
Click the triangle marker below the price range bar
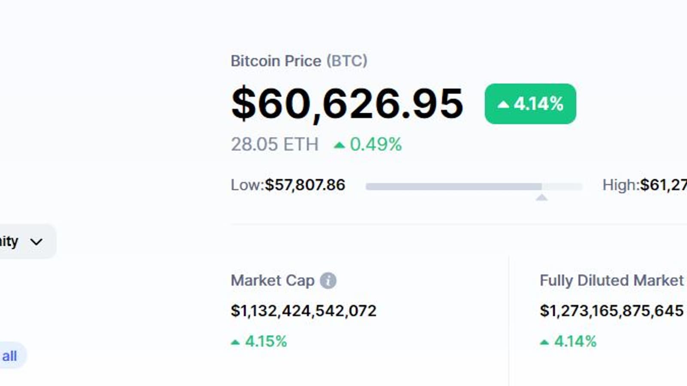541,197
